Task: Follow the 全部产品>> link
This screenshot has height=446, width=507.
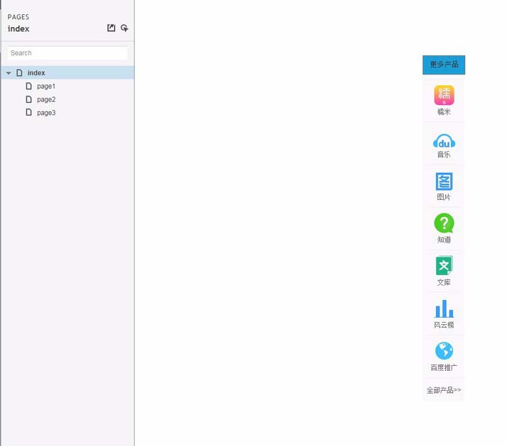Action: 444,390
